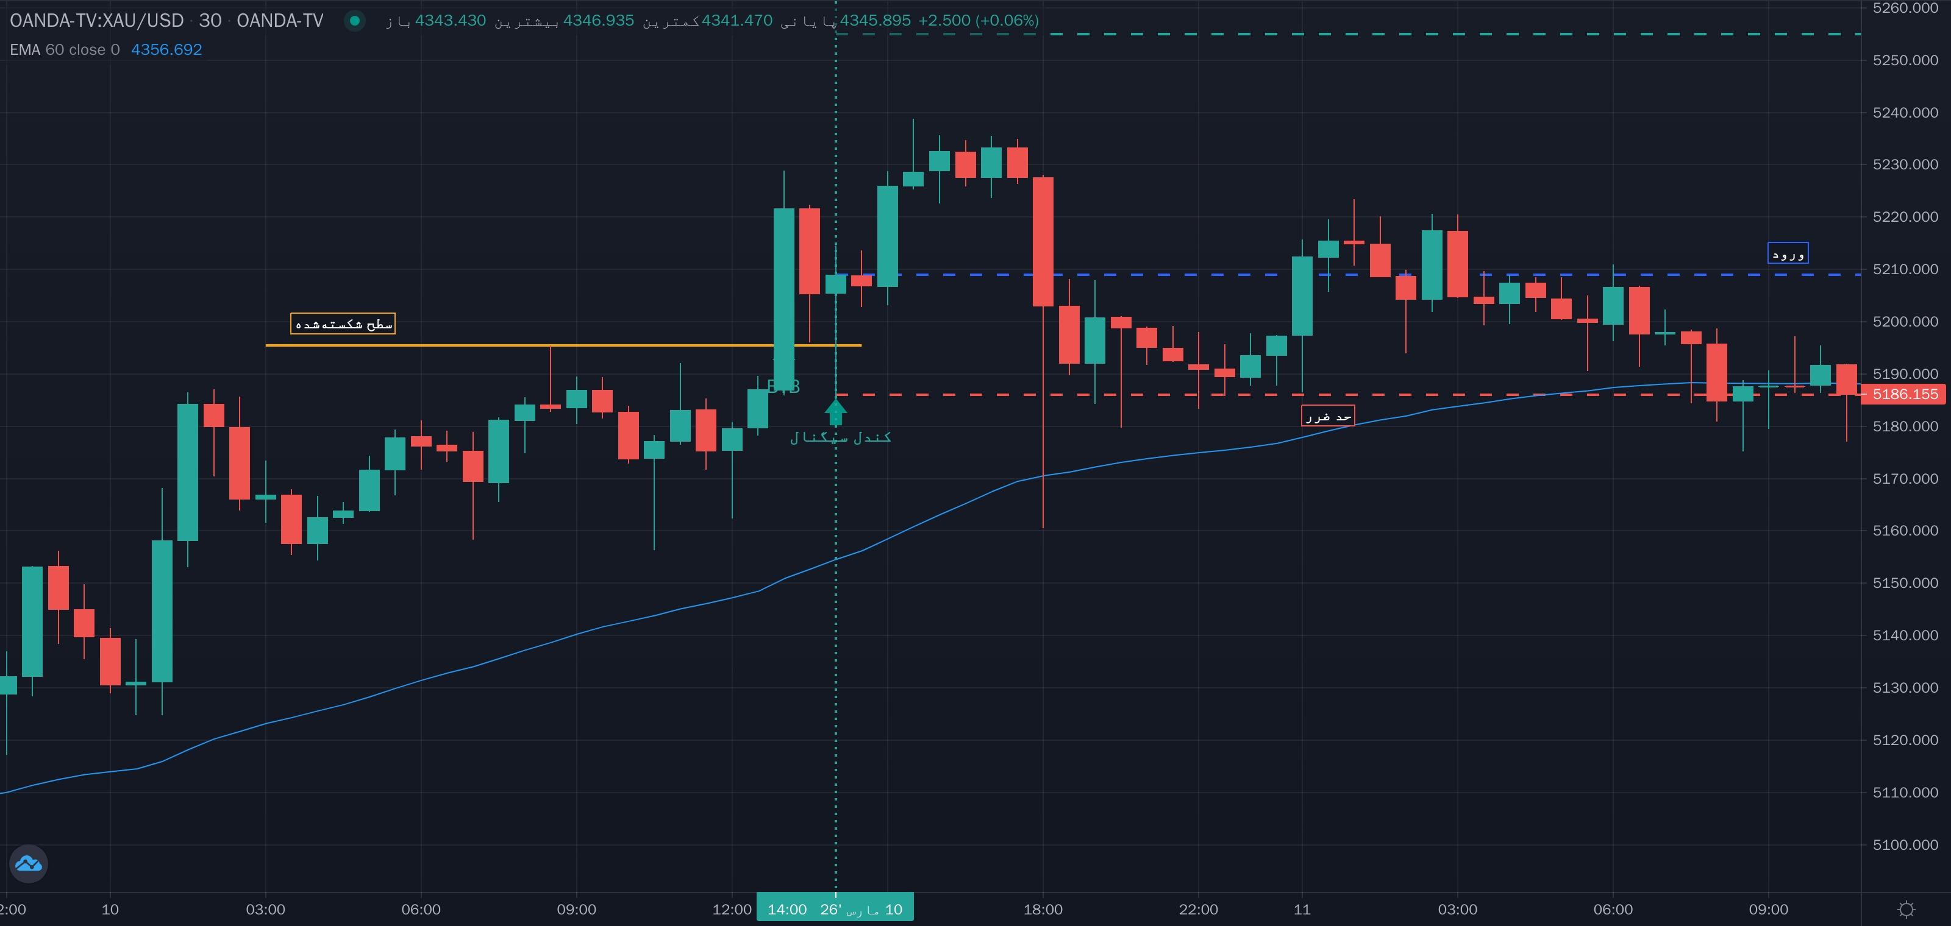Select the green signal candle arrow marker
This screenshot has height=926, width=1951.
(x=835, y=412)
